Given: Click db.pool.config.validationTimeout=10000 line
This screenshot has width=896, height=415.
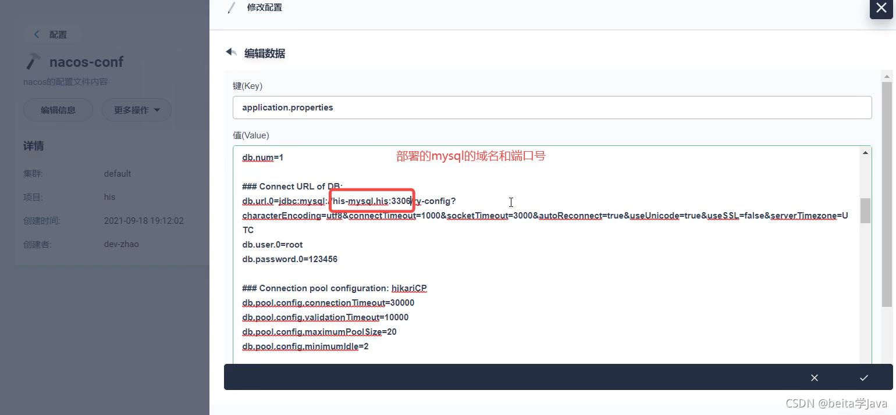Looking at the screenshot, I should tap(325, 317).
